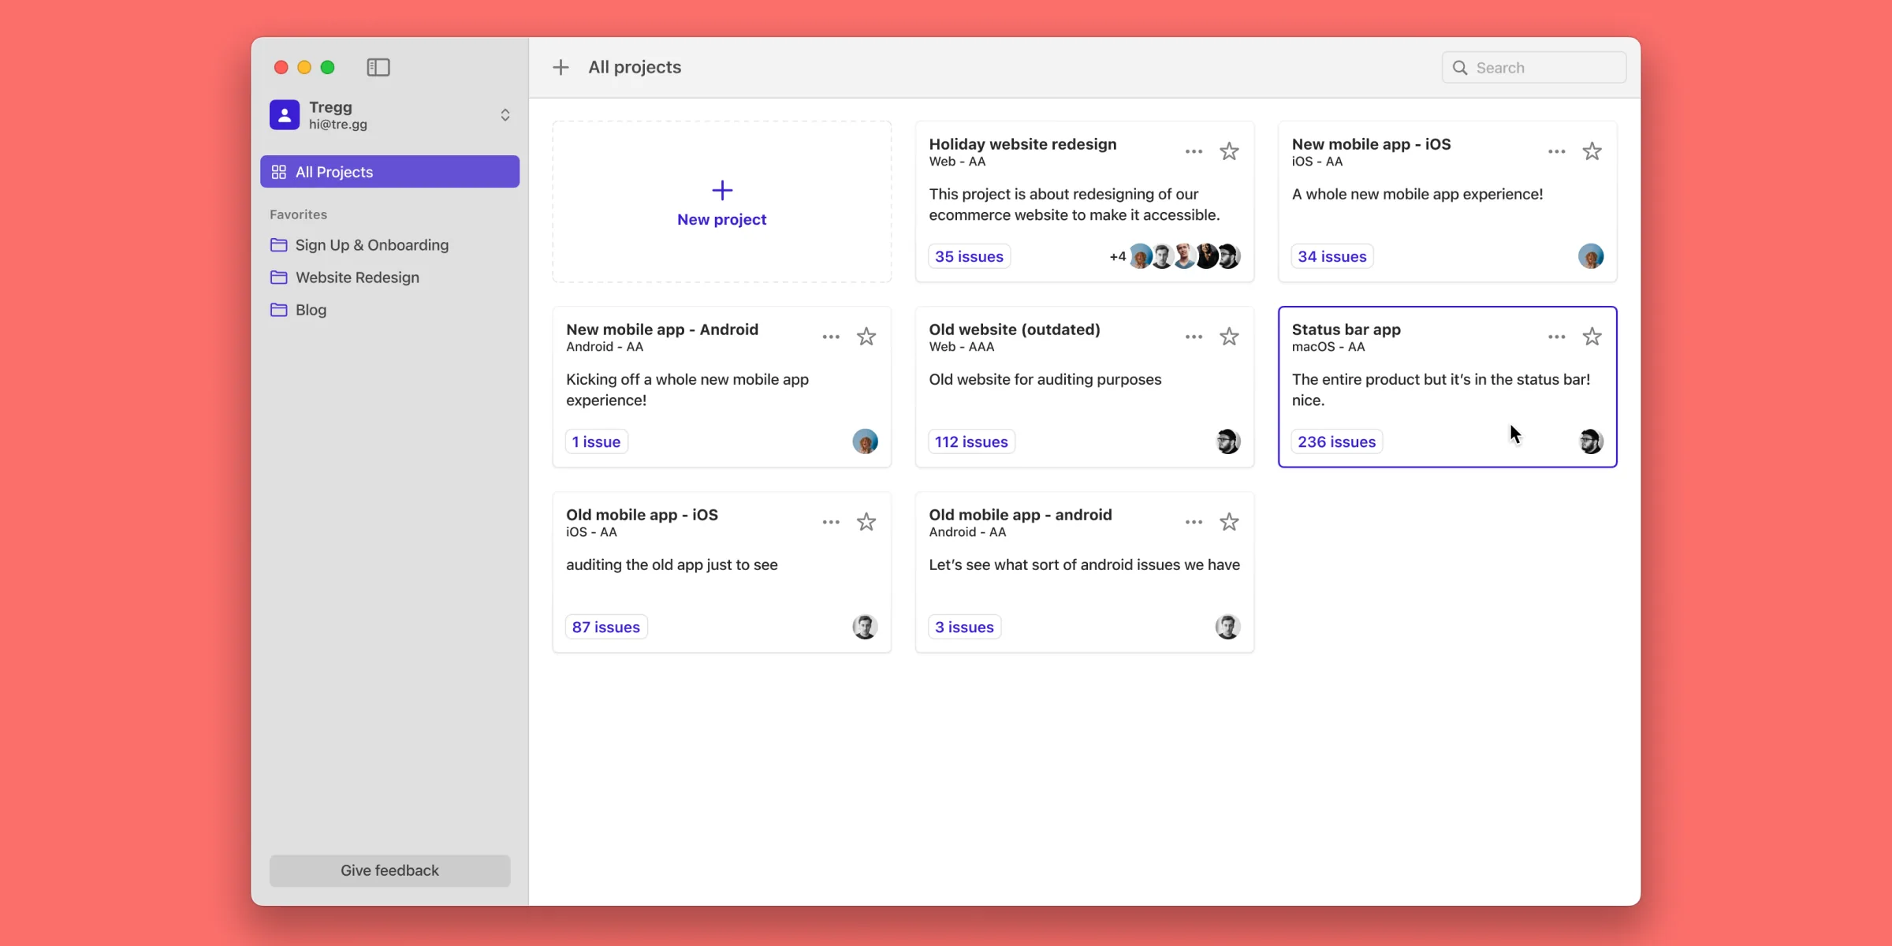Open more options for Status bar app
Viewport: 1892px width, 946px height.
coord(1556,337)
